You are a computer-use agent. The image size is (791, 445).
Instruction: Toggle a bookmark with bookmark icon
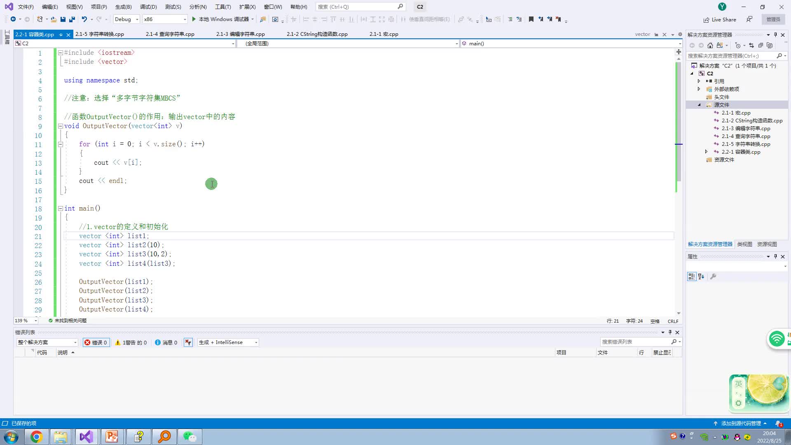pyautogui.click(x=531, y=19)
